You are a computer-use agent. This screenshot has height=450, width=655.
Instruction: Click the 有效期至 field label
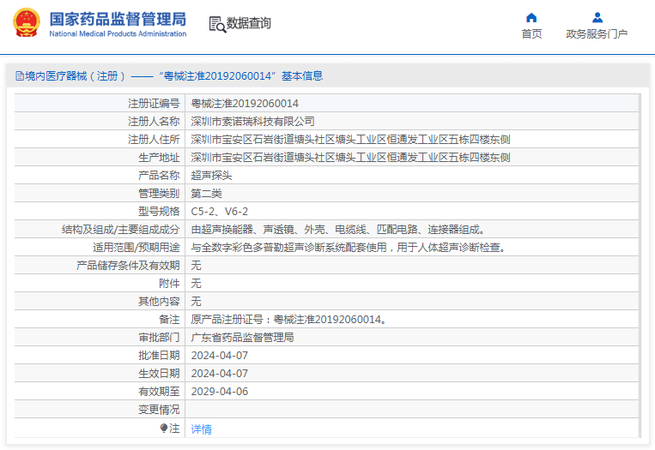pyautogui.click(x=159, y=392)
